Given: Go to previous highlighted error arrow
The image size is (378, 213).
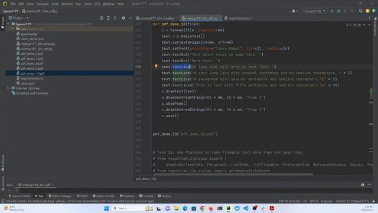Looking at the screenshot, I should pos(364,25).
